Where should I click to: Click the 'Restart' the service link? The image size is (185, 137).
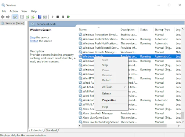(34, 41)
